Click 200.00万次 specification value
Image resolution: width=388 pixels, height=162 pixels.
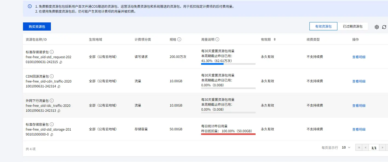tap(178, 57)
